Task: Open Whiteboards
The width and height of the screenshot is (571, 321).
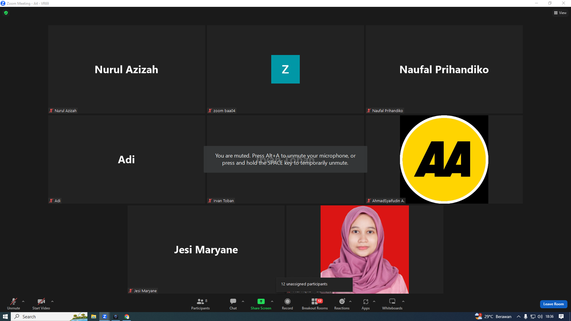Action: [x=392, y=304]
